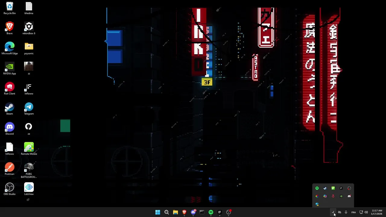Open taskbar Search
Viewport: 386px width, 217px height.
pyautogui.click(x=166, y=212)
